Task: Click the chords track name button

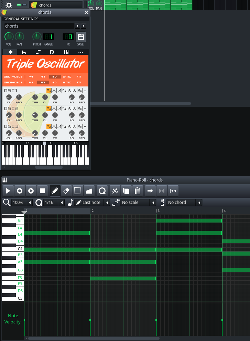Action: click(56, 5)
